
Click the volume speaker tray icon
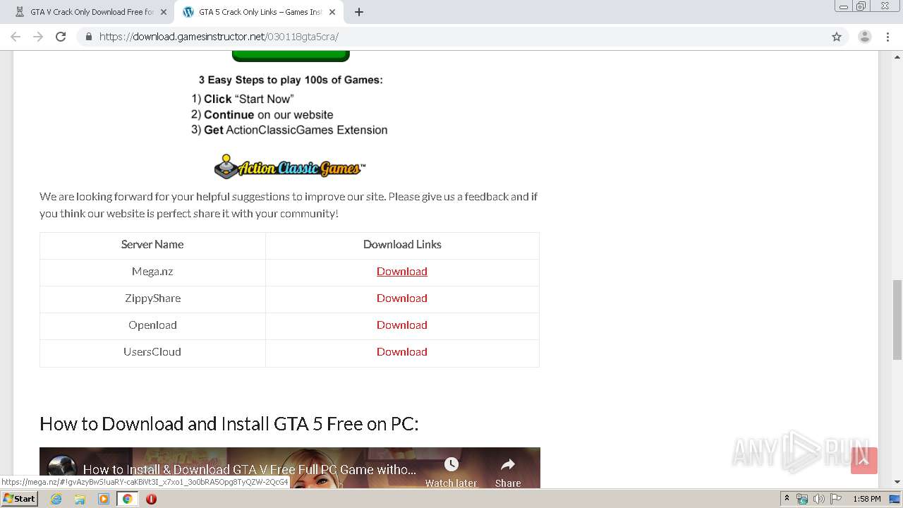point(819,499)
